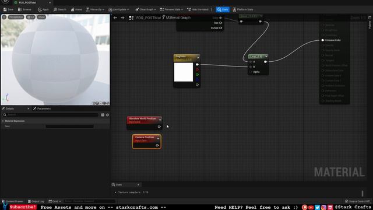Click the Desc text field
This screenshot has width=373, height=210.
70,126
